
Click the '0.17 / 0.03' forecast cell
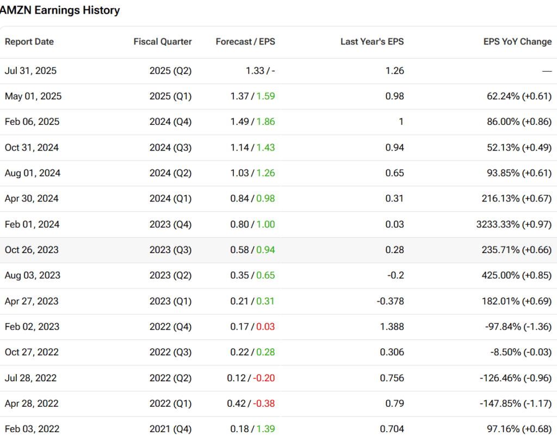[252, 327]
